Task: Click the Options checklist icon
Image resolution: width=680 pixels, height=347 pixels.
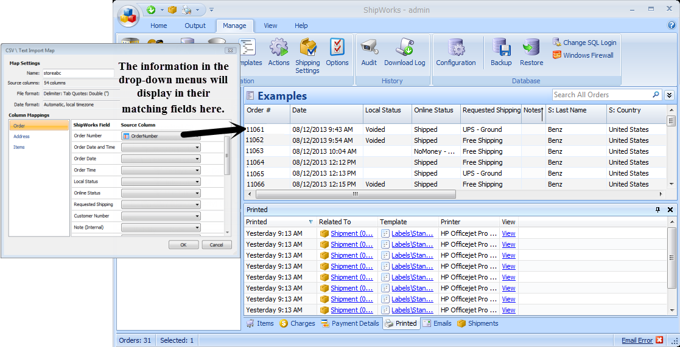Action: pos(337,52)
